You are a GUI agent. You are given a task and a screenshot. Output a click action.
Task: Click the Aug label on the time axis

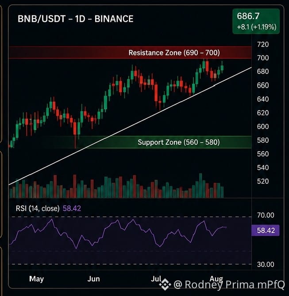(x=216, y=279)
